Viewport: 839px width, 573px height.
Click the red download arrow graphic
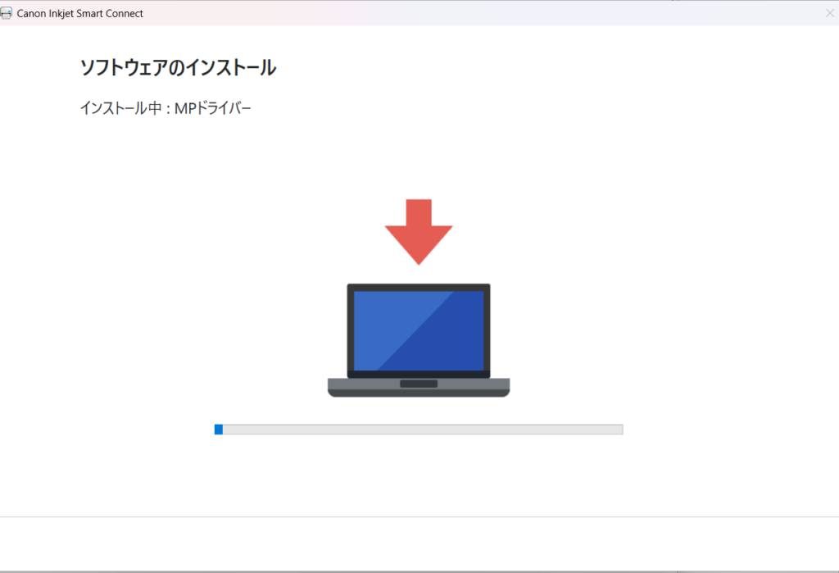(419, 232)
